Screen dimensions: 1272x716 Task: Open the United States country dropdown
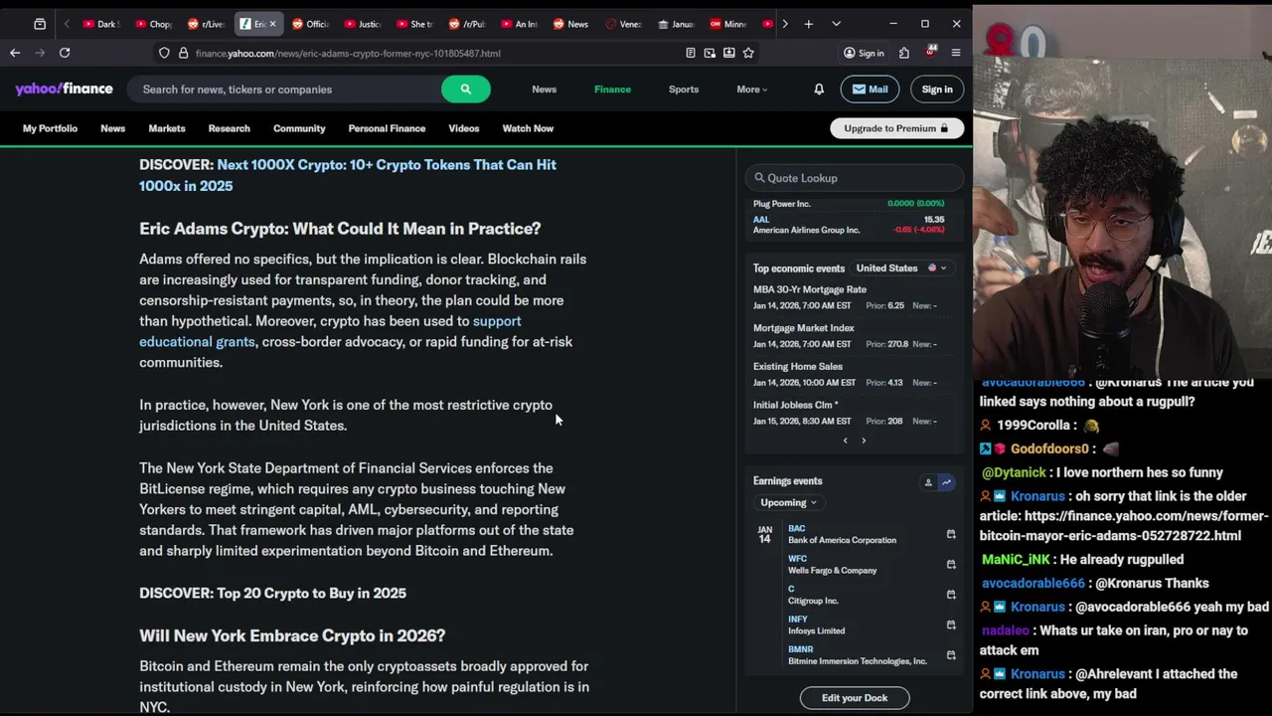[901, 268]
